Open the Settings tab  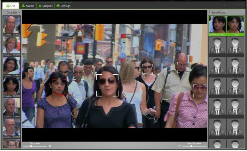coord(64,6)
